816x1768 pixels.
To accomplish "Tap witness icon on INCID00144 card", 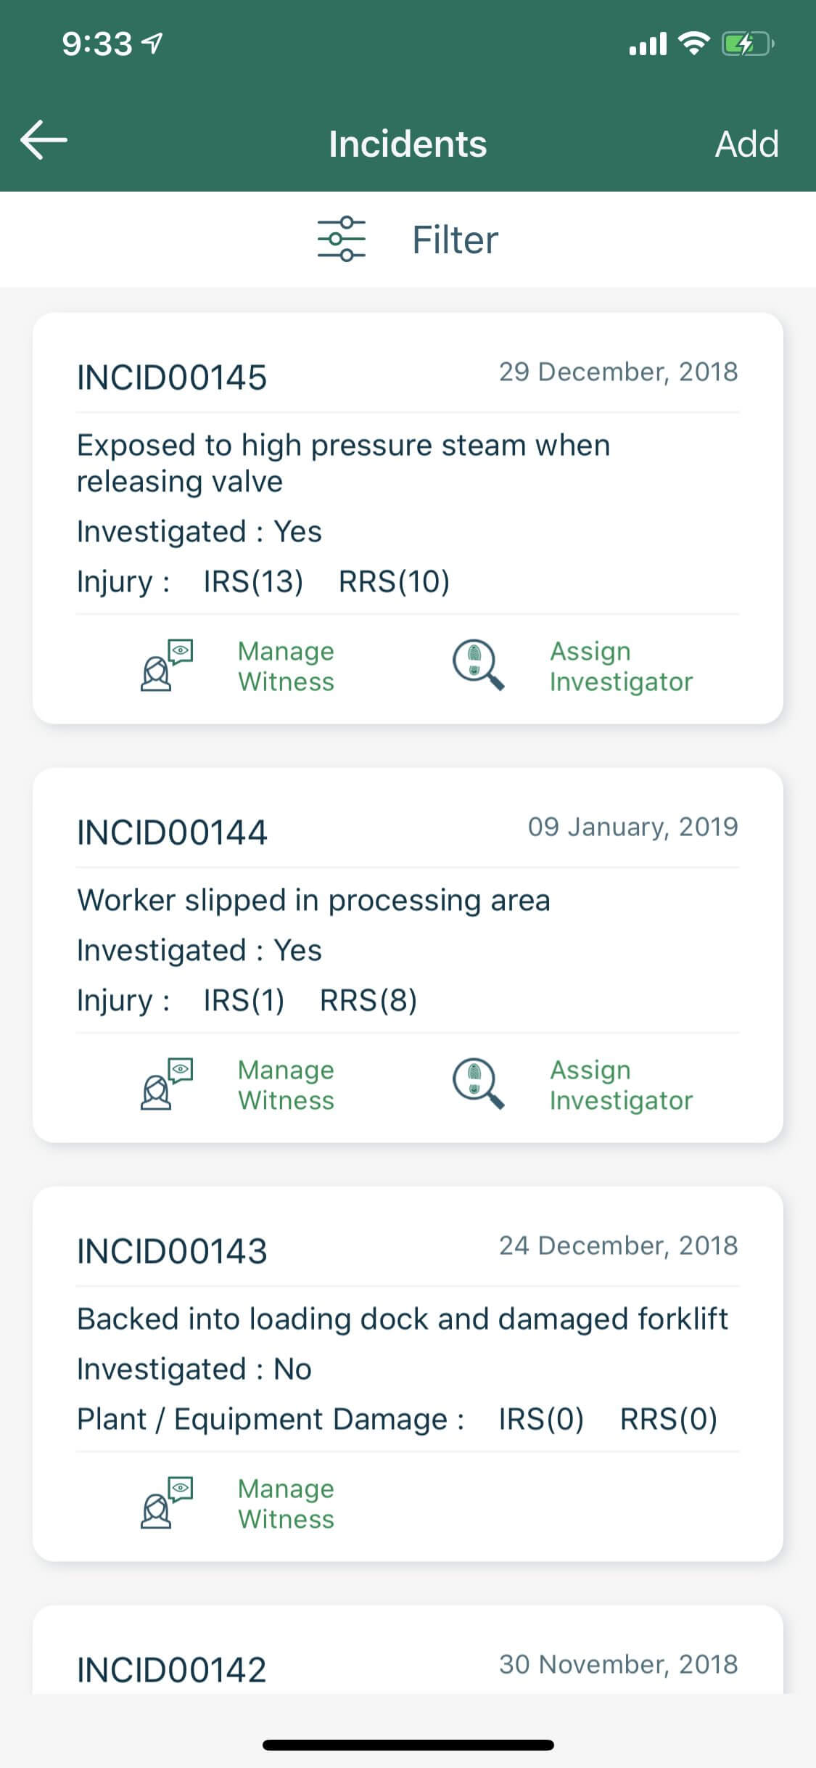I will pos(166,1084).
